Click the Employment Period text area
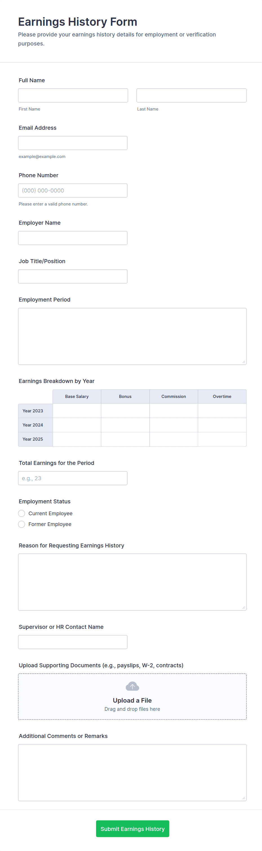Image resolution: width=262 pixels, height=851 pixels. (132, 336)
